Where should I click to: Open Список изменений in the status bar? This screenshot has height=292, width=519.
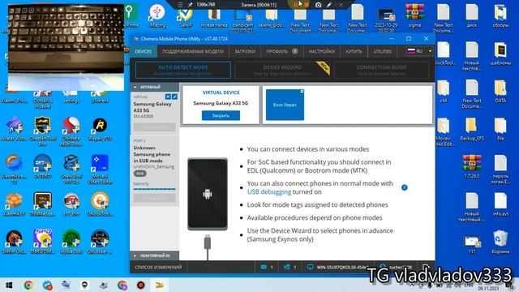coord(158,267)
